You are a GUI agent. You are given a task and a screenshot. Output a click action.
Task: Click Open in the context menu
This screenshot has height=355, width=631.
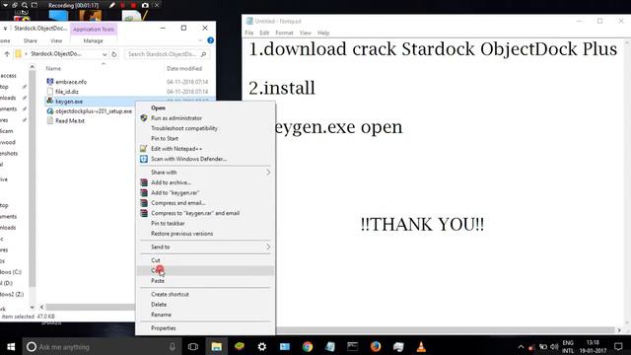click(158, 107)
